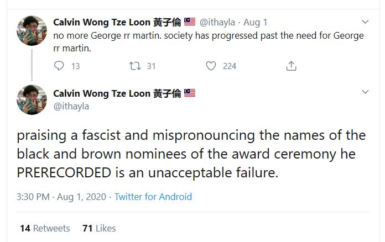Click the first tweet's text about George rr martin
This screenshot has width=385, height=242.
pyautogui.click(x=208, y=41)
